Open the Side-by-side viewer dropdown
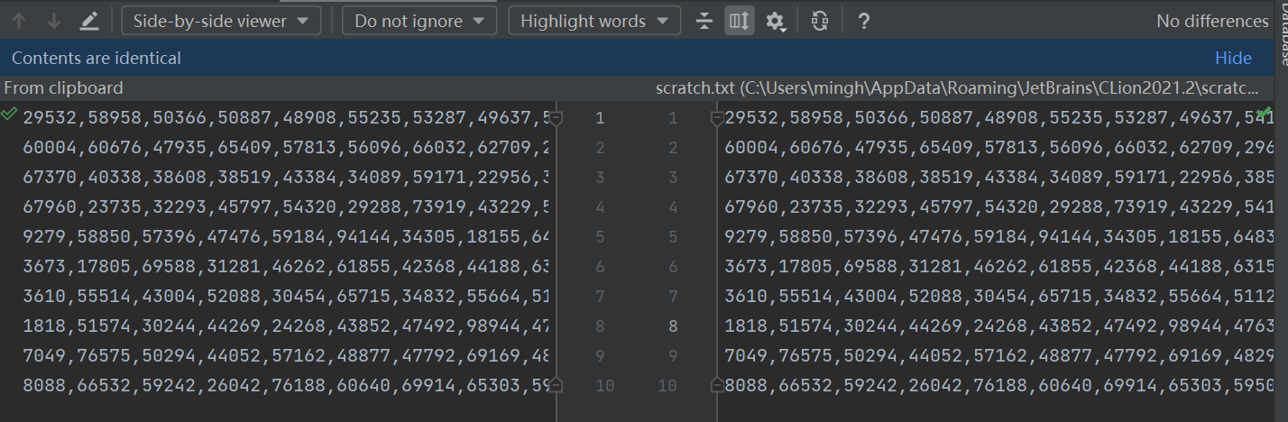The width and height of the screenshot is (1288, 422). (221, 21)
